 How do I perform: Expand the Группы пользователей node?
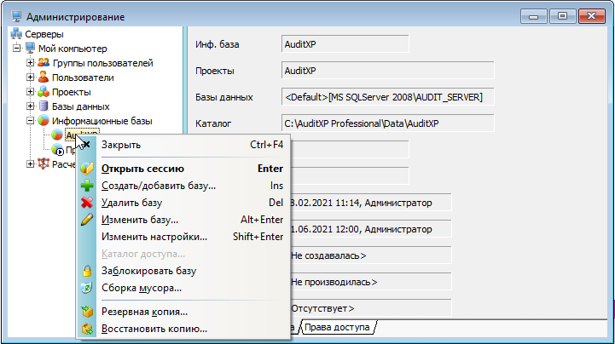(30, 63)
